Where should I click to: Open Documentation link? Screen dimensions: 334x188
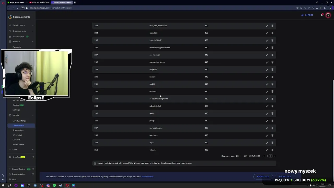click(x=21, y=174)
